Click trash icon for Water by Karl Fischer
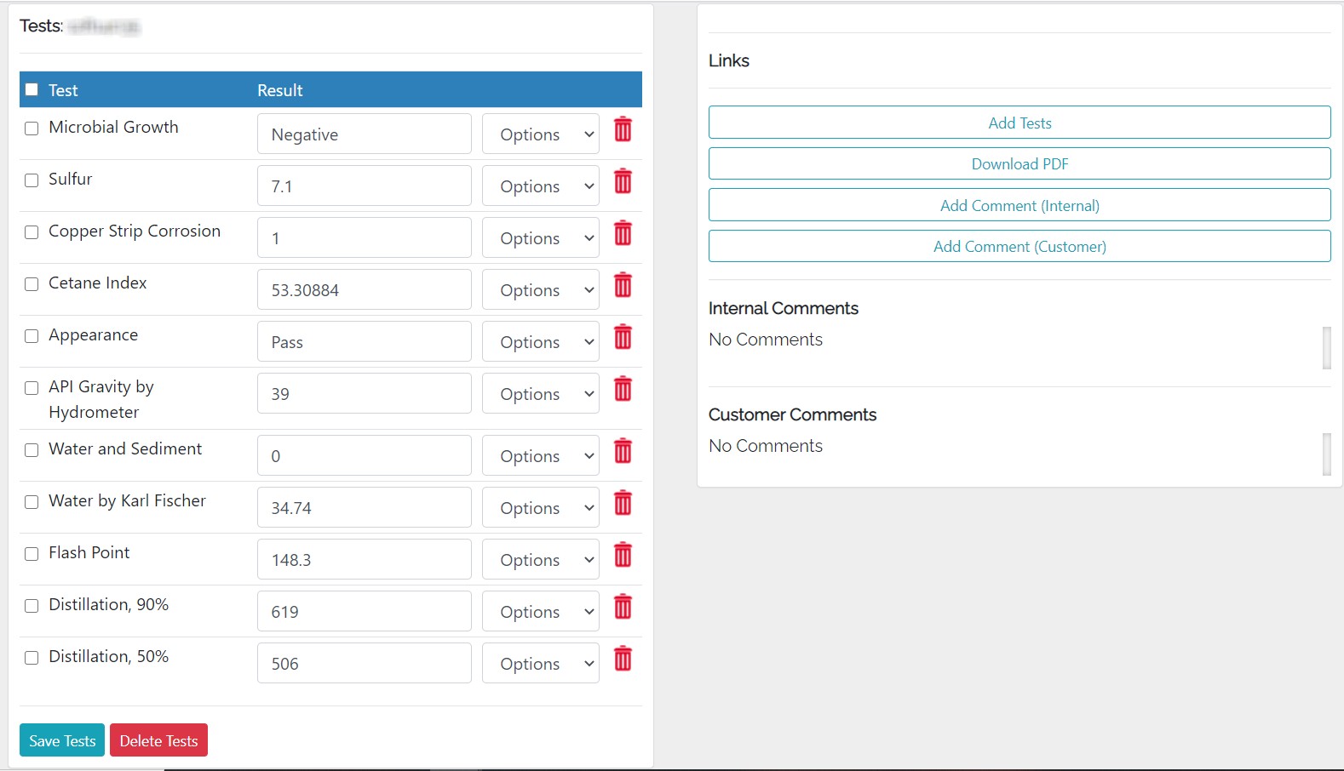This screenshot has height=771, width=1344. pos(623,503)
